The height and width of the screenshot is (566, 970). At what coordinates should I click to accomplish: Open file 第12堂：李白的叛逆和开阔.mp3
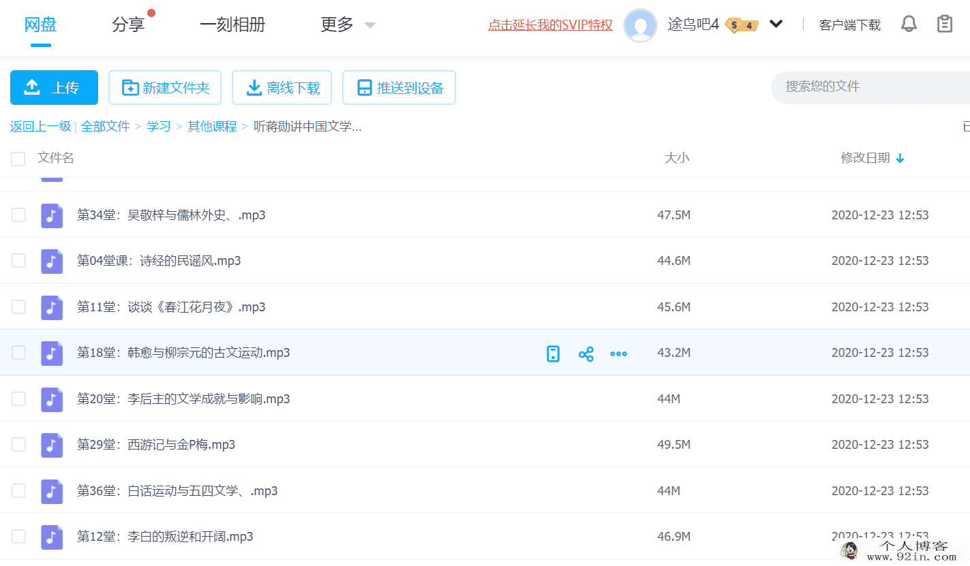click(165, 537)
